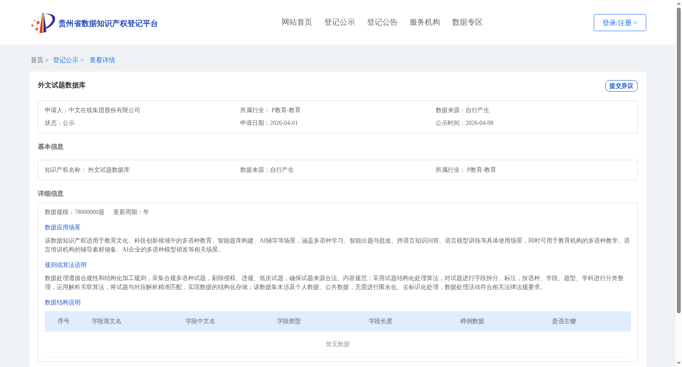Click the 外文试题数据库 page heading

61,85
